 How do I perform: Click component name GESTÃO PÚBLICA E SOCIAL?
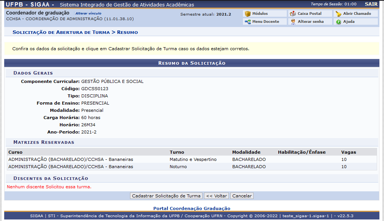pos(112,81)
